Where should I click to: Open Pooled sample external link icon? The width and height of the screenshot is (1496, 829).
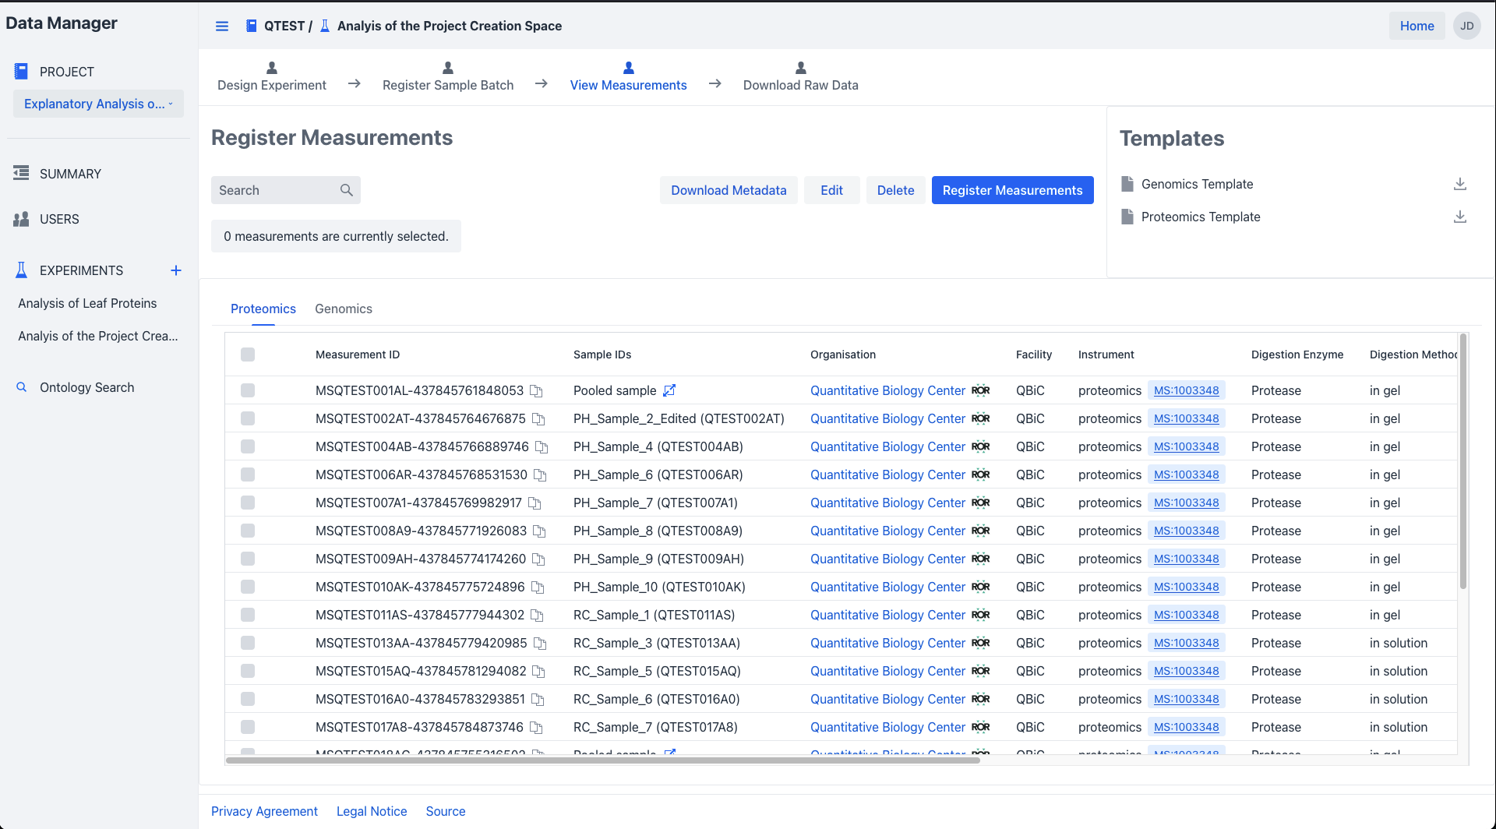[669, 390]
